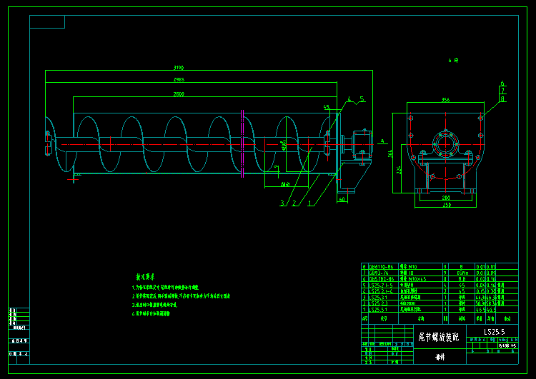
Task: Click the 226 vertical height dimension
Action: [399, 170]
